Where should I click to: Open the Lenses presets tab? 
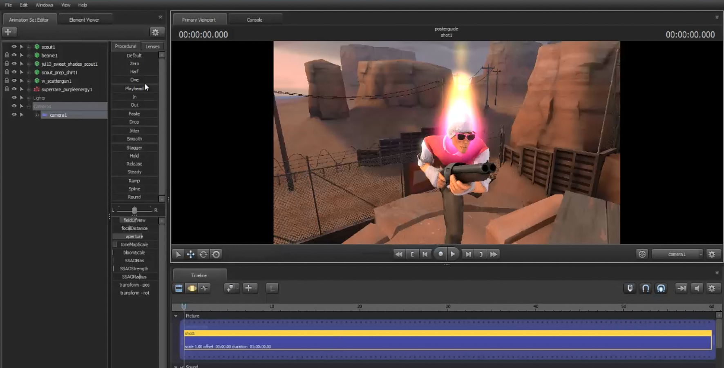point(152,47)
